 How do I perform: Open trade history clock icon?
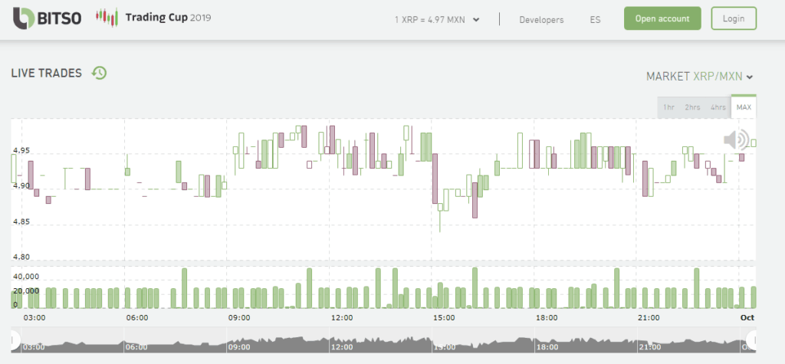[x=99, y=73]
